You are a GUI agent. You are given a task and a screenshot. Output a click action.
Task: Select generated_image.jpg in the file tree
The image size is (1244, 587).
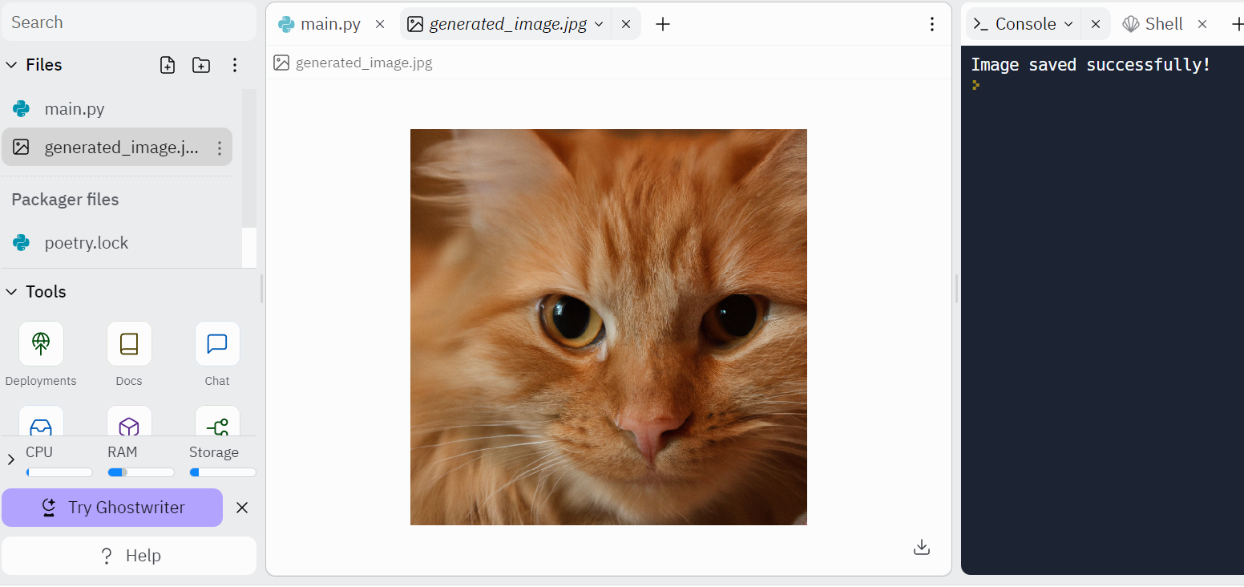pos(117,148)
